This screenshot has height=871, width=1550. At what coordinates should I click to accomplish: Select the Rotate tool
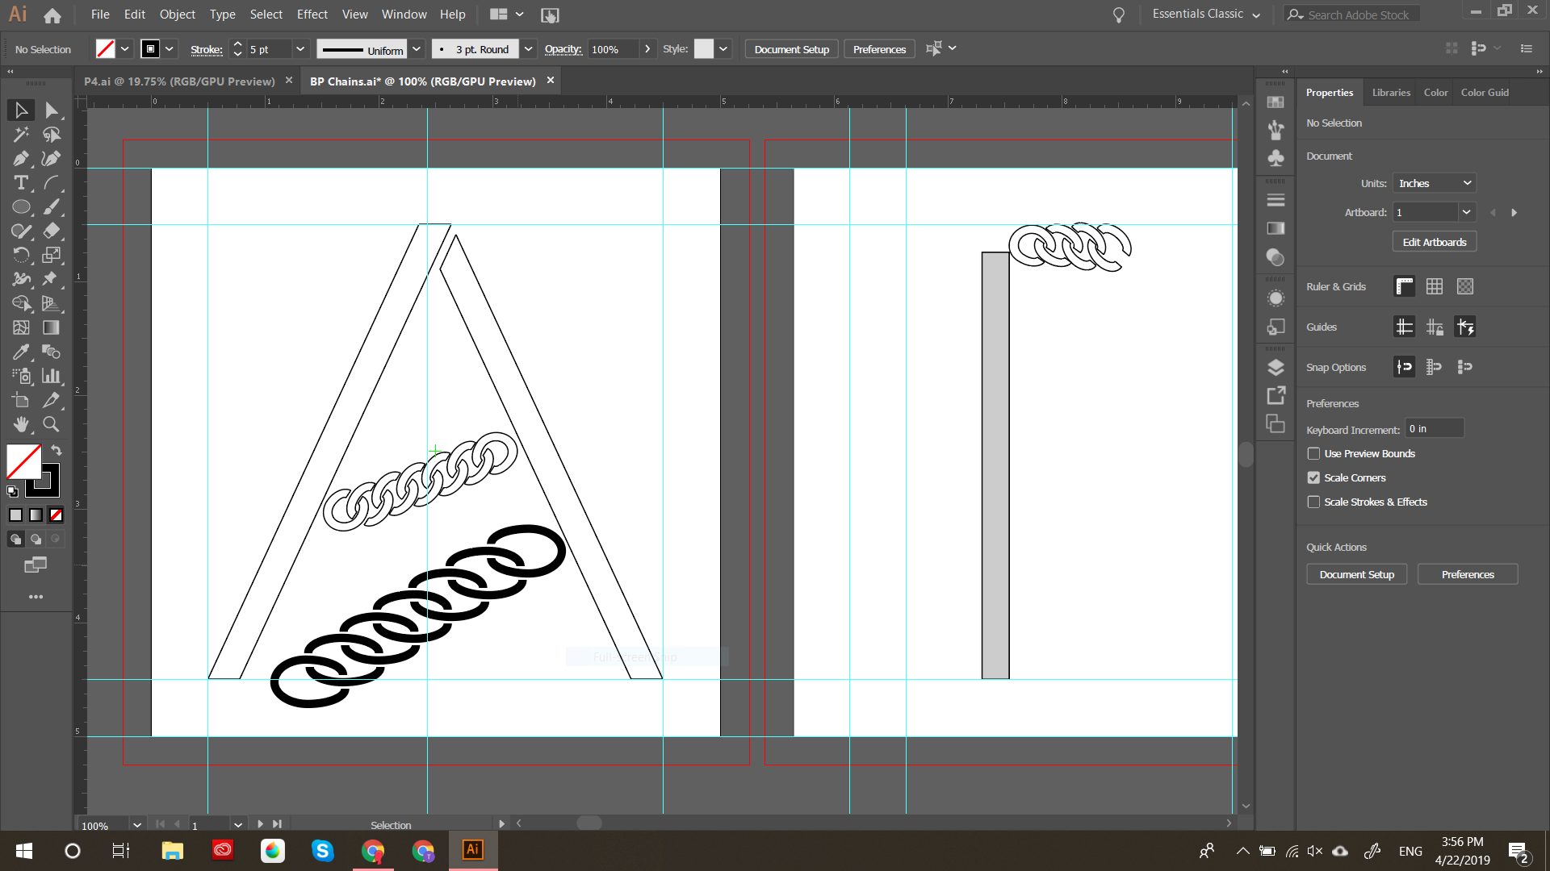click(21, 256)
